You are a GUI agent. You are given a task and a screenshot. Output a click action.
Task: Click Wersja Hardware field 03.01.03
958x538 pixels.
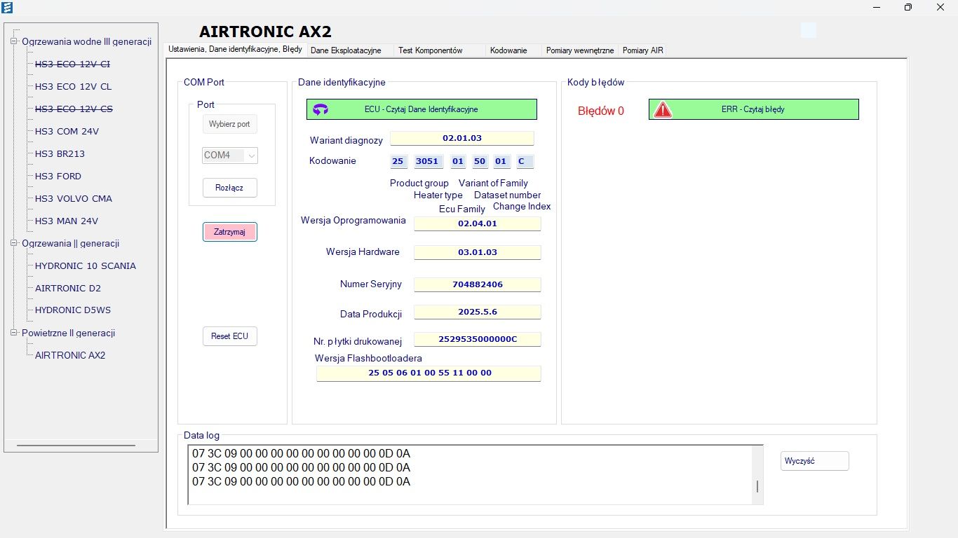(x=477, y=252)
